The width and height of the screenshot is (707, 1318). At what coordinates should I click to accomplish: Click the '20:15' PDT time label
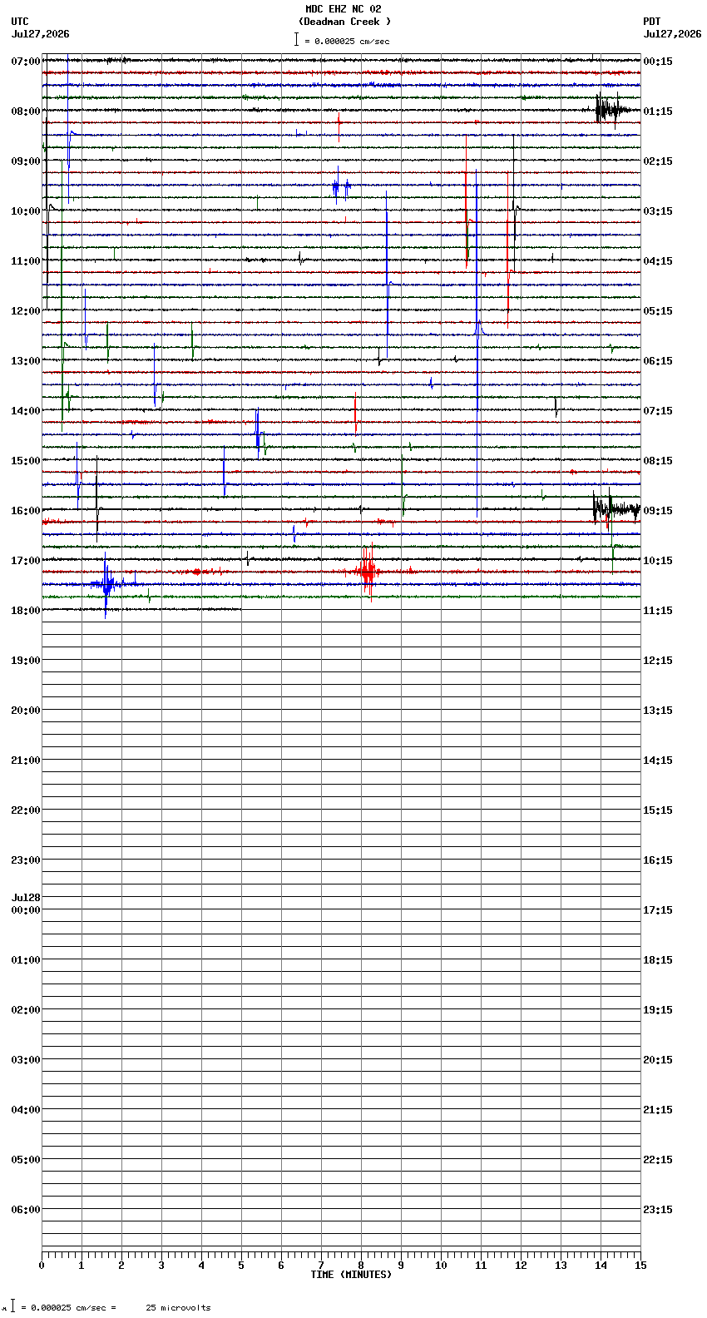[658, 1060]
